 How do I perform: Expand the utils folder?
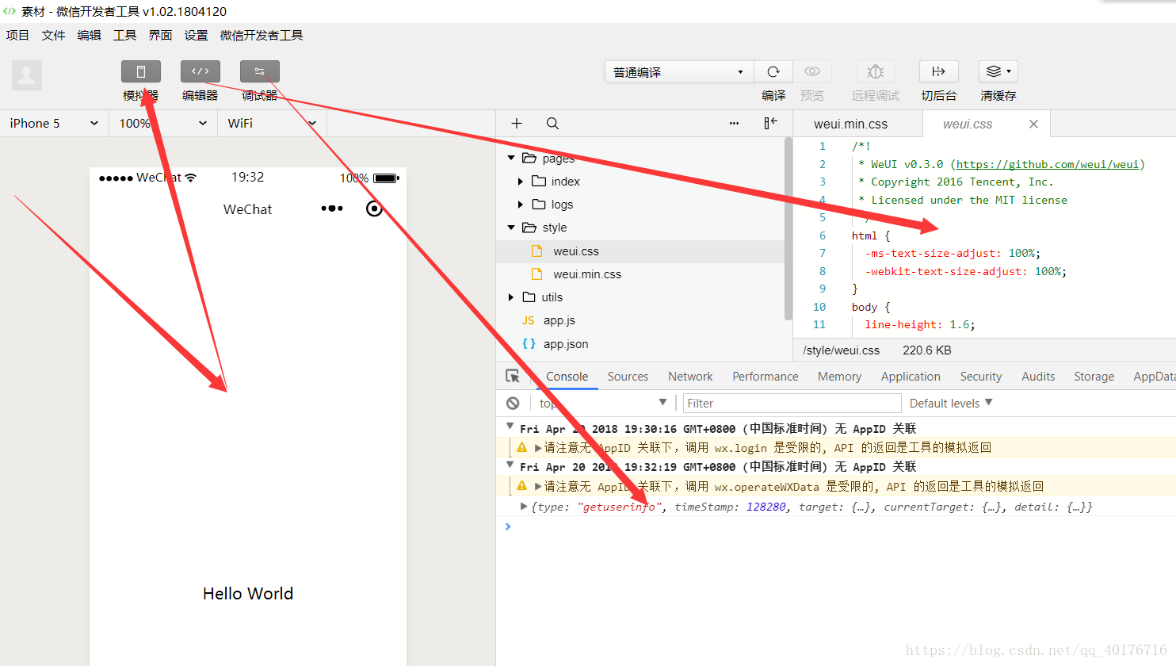click(x=511, y=297)
